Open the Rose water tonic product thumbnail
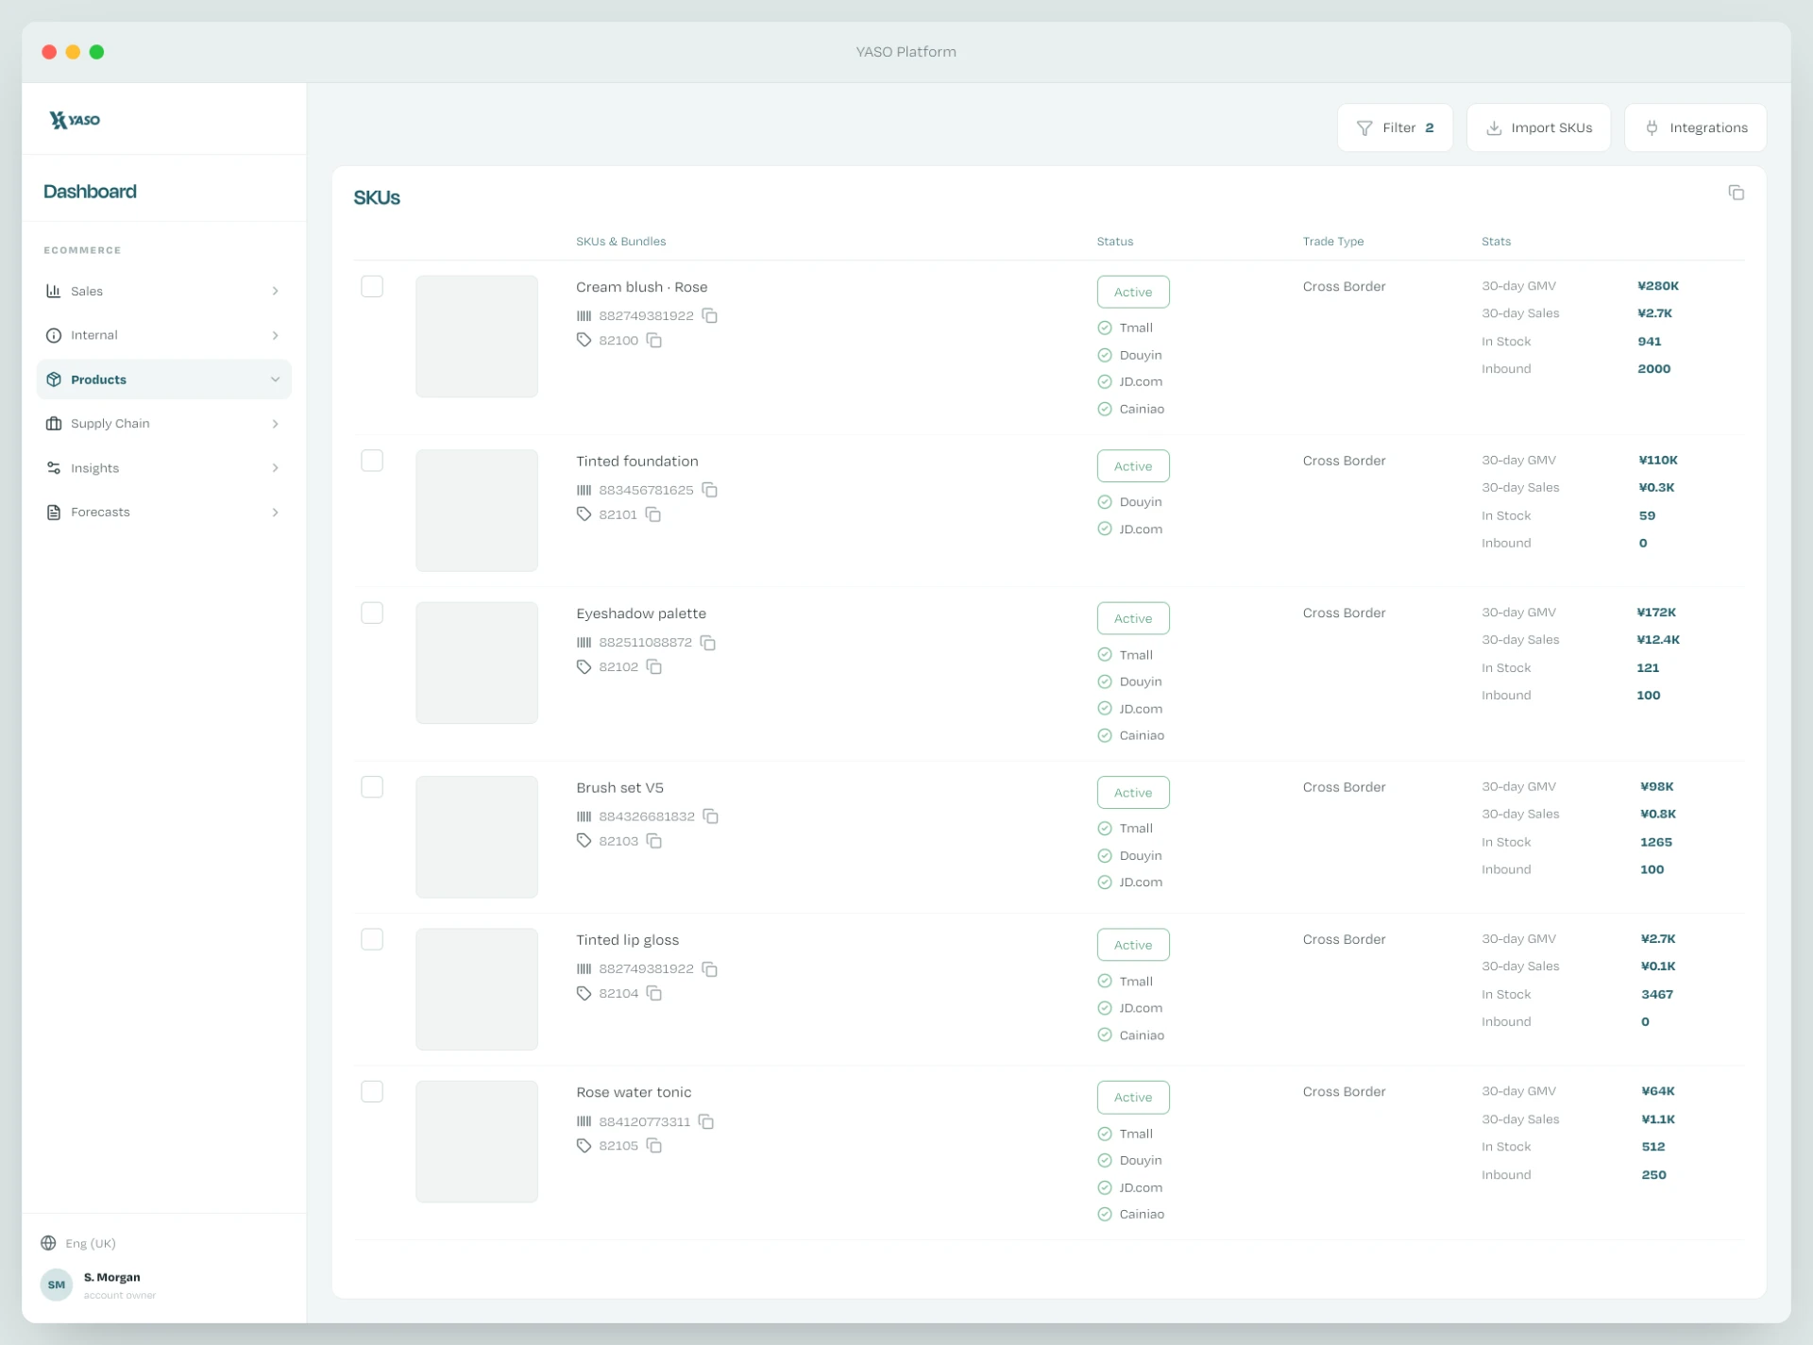The width and height of the screenshot is (1813, 1345). 477,1142
